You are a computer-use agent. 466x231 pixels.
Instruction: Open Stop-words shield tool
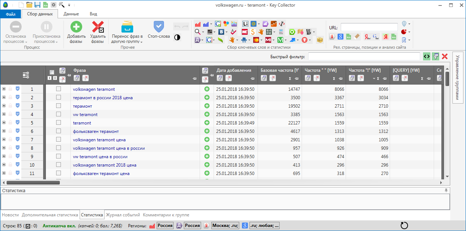pyautogui.click(x=159, y=27)
